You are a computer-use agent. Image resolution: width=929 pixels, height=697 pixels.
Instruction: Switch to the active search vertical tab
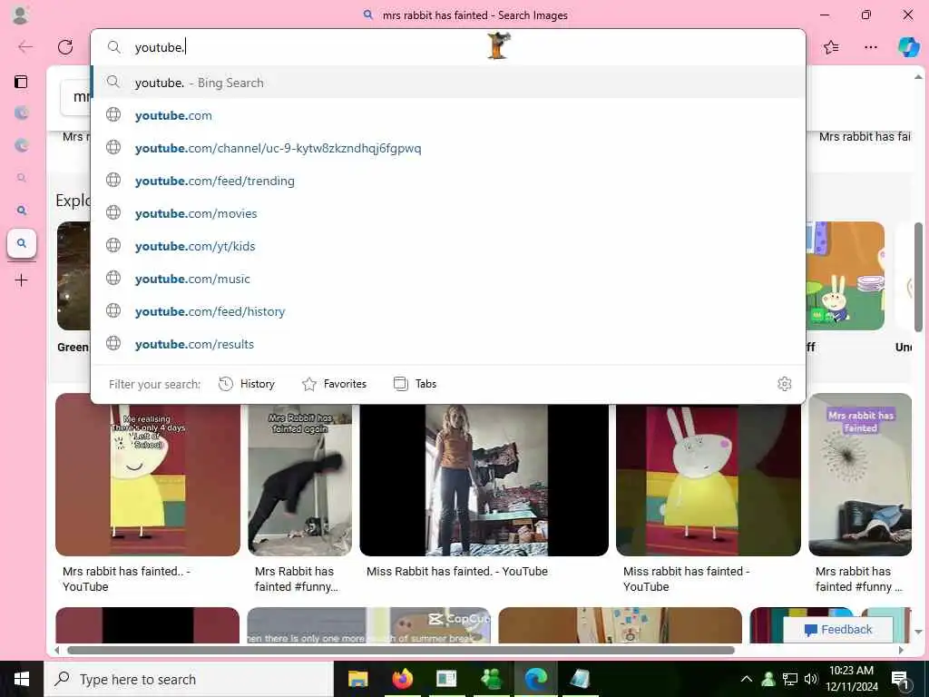point(22,243)
